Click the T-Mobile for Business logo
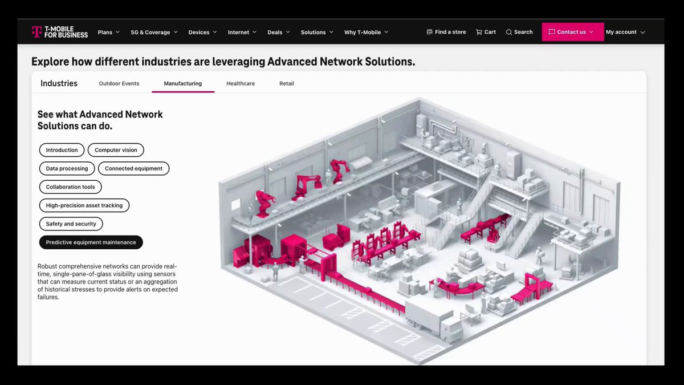 tap(60, 32)
